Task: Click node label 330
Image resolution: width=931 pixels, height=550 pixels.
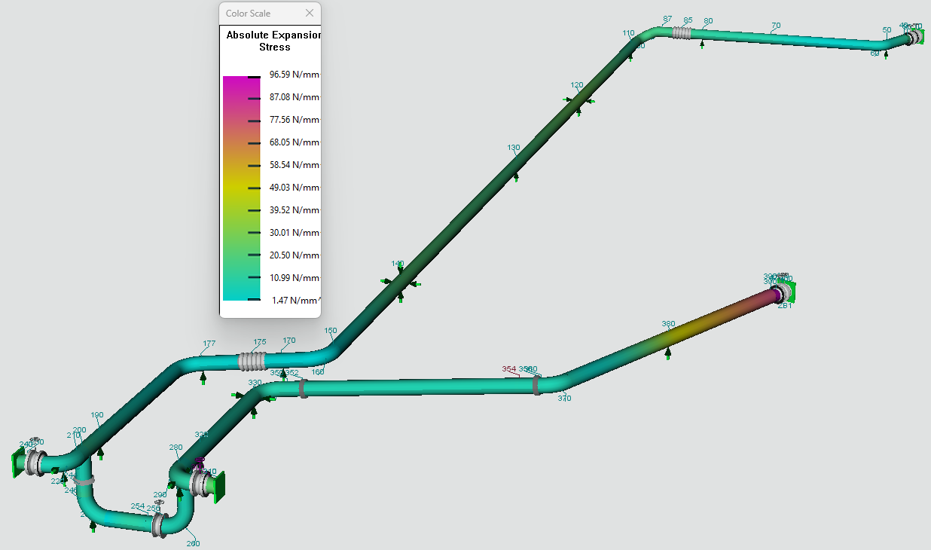Action: coord(255,383)
